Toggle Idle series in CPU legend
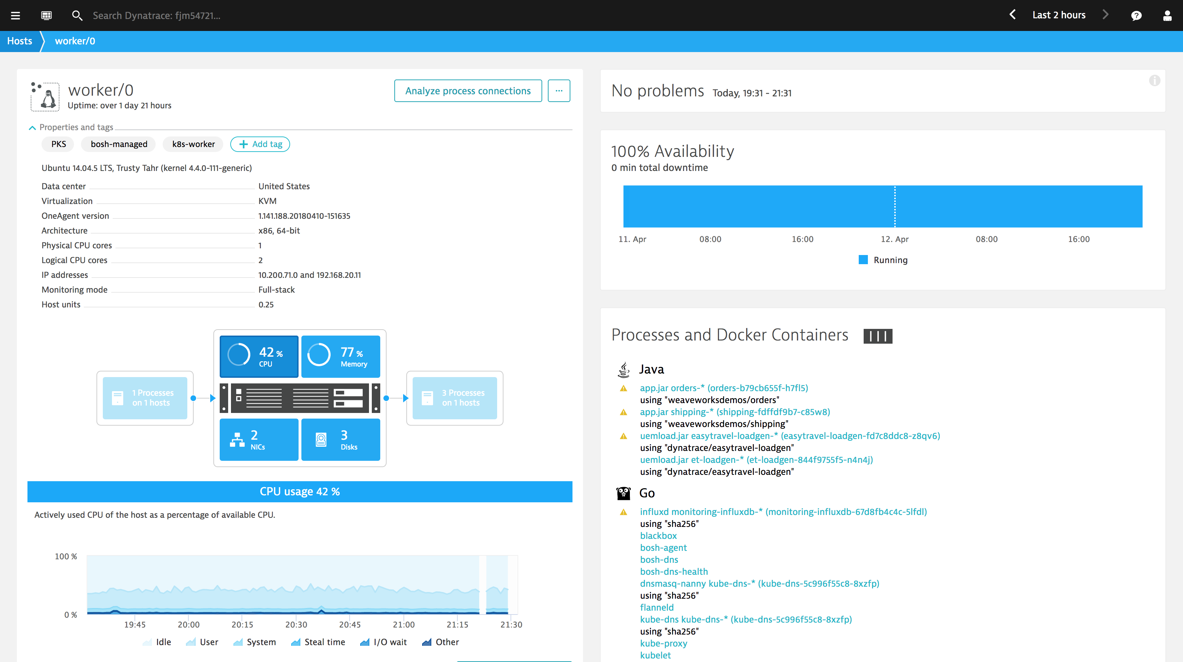This screenshot has height=662, width=1183. tap(157, 642)
